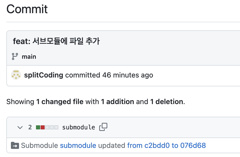The image size is (240, 157).
Task: Open the blue submodule repository link
Action: click(78, 145)
